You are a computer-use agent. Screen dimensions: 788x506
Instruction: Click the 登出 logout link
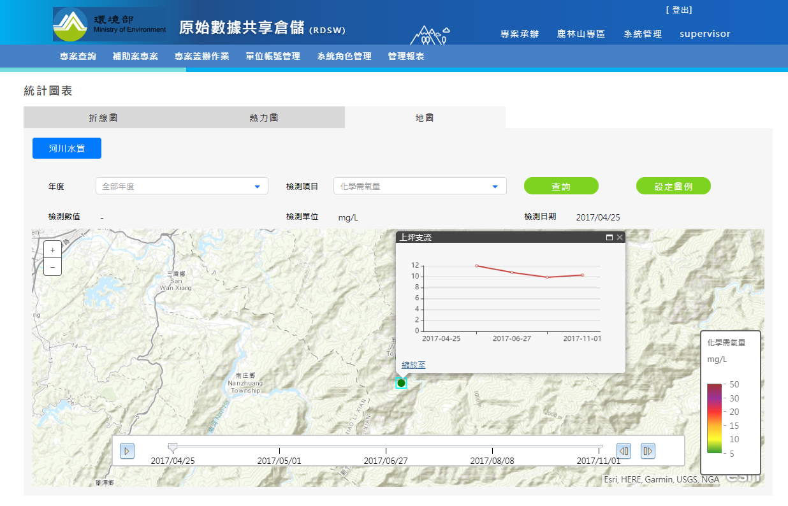click(x=679, y=10)
